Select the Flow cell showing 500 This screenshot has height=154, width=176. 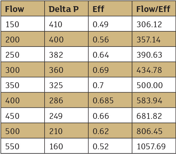click(x=12, y=131)
